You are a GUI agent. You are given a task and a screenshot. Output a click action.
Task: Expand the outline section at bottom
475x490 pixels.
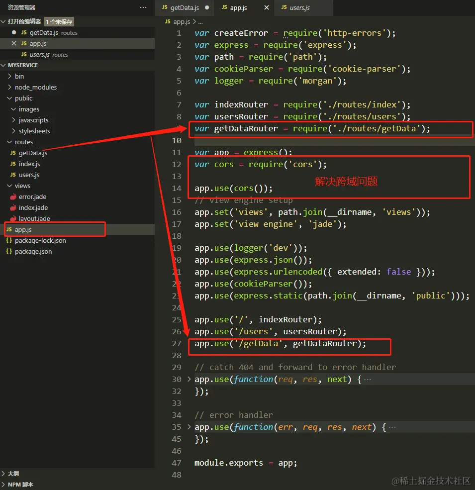coord(3,474)
